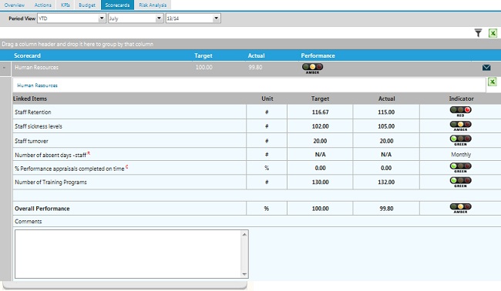The image size is (501, 291).
Task: Open the filter funnel icon
Action: tap(478, 33)
